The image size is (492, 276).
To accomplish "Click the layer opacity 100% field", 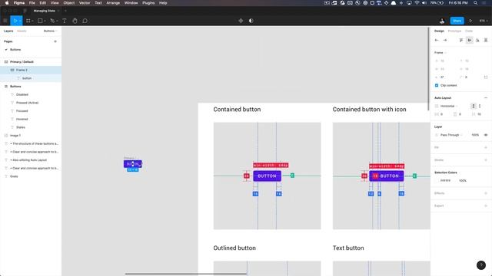I will coord(475,135).
